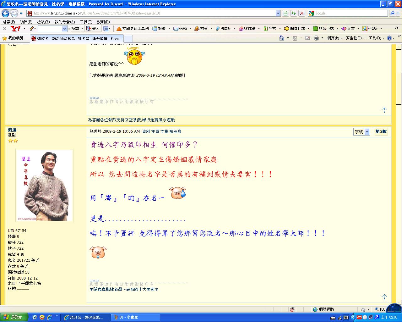Image resolution: width=402 pixels, height=322 pixels.
Task: Click the 閎逸 avatar picture
Action: [x=44, y=186]
